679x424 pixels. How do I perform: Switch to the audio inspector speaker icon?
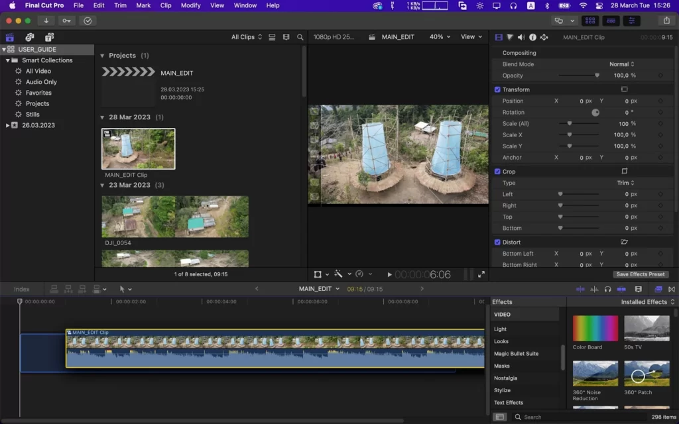(521, 37)
